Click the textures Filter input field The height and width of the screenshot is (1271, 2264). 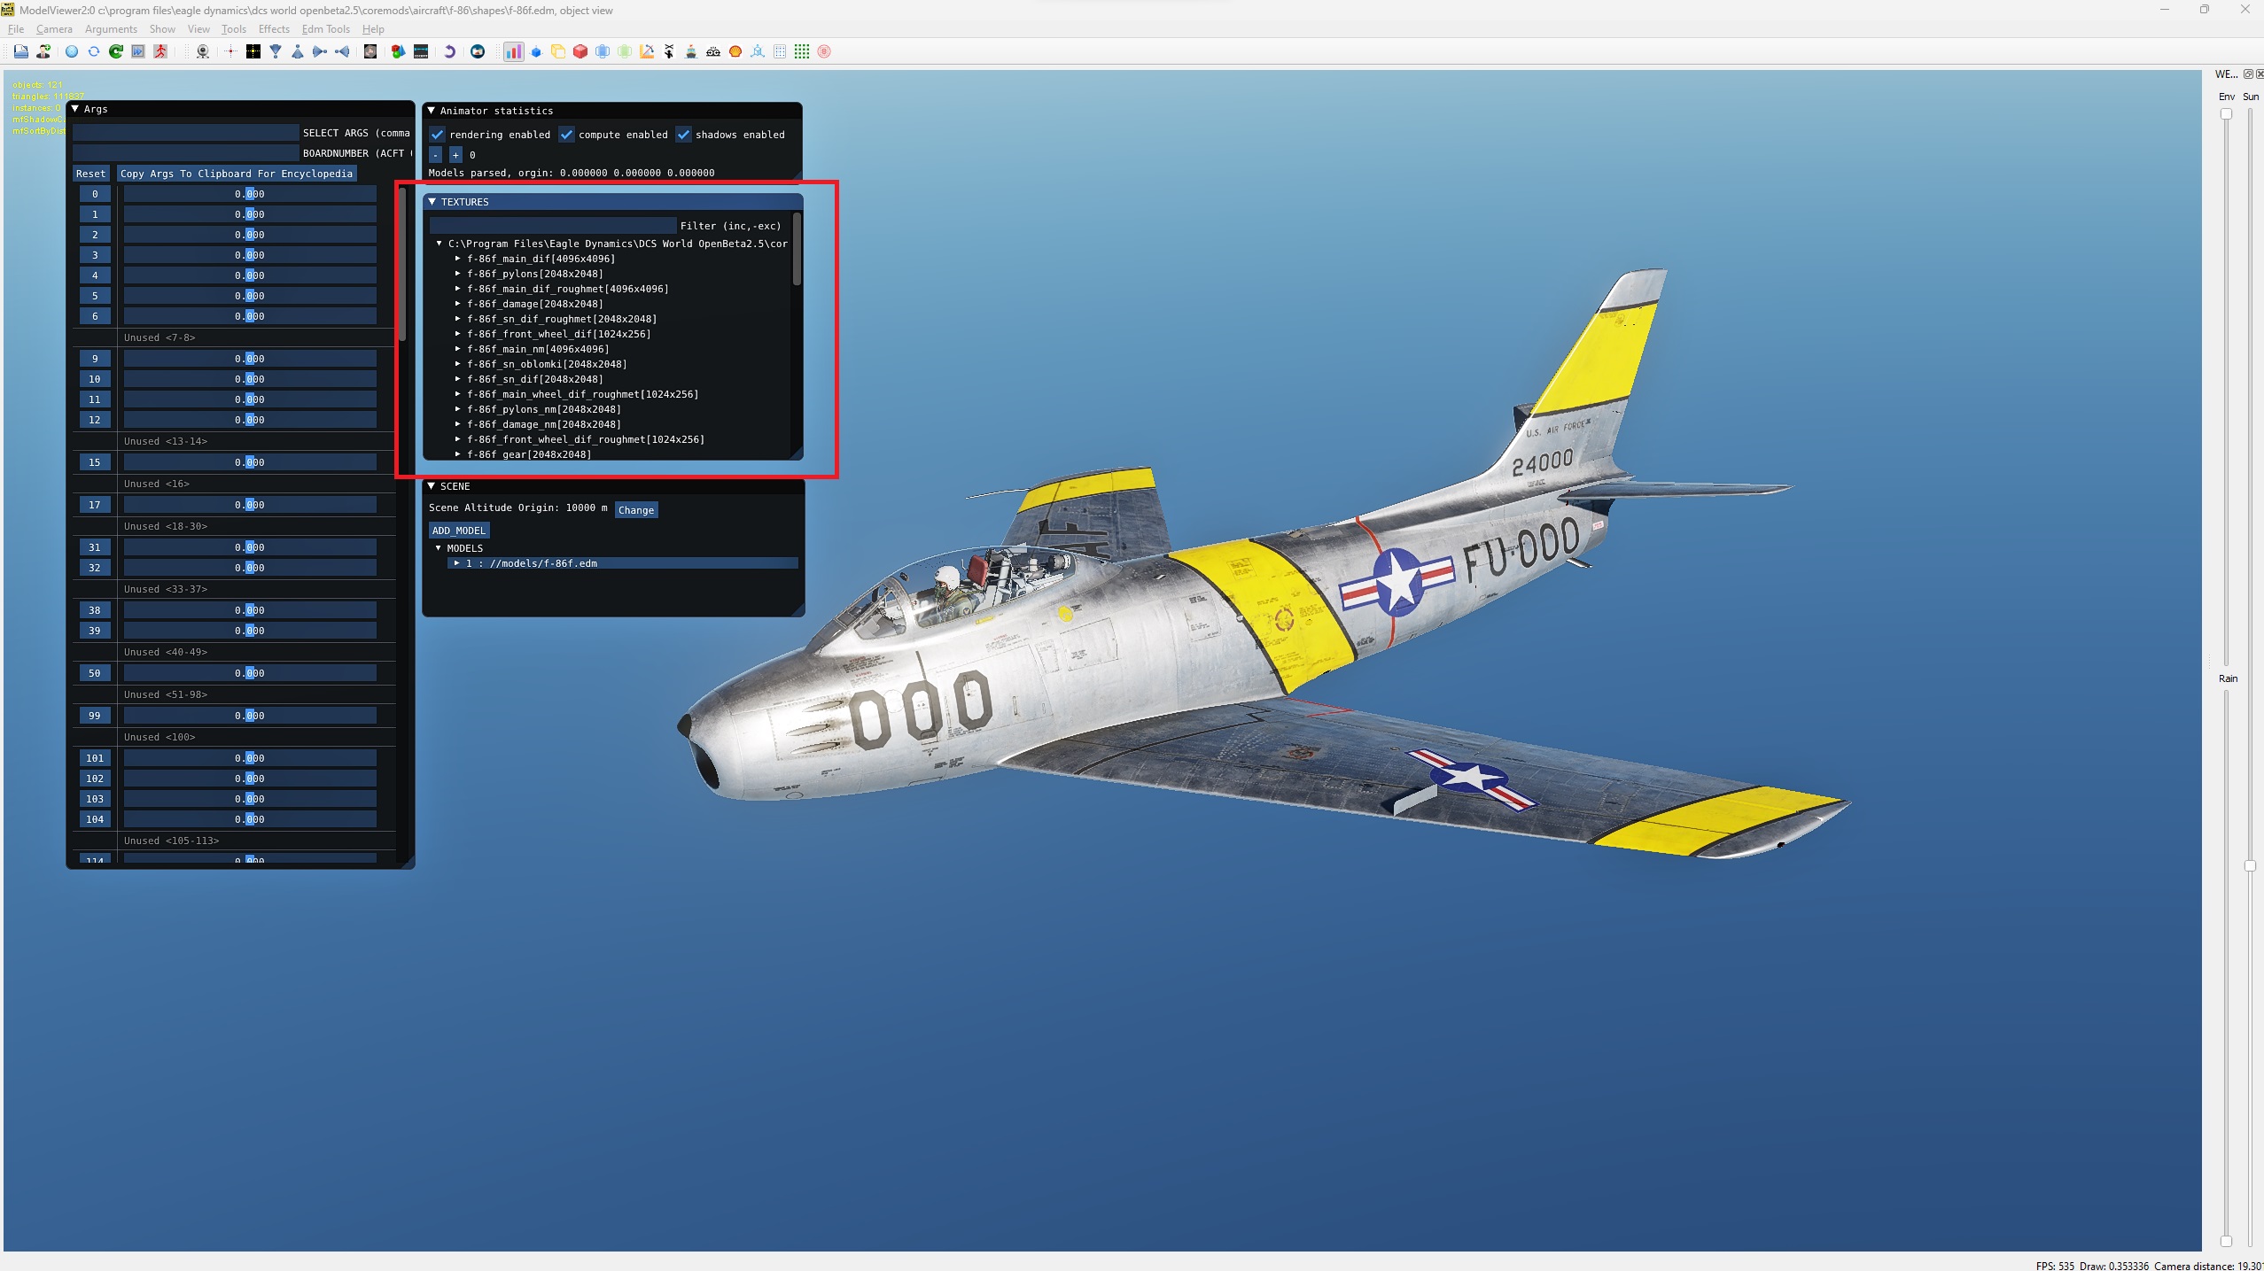(553, 226)
